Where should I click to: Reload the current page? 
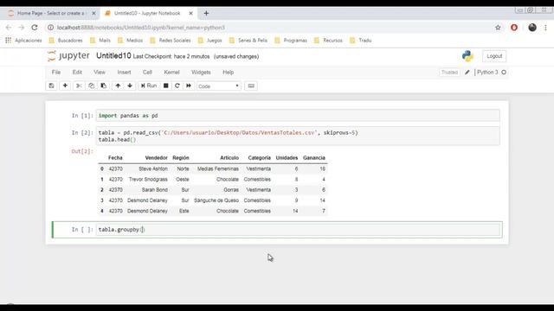coord(35,28)
